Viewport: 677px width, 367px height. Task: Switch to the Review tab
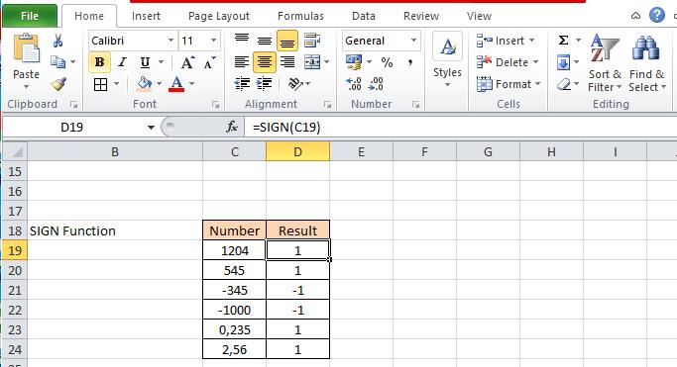(421, 16)
